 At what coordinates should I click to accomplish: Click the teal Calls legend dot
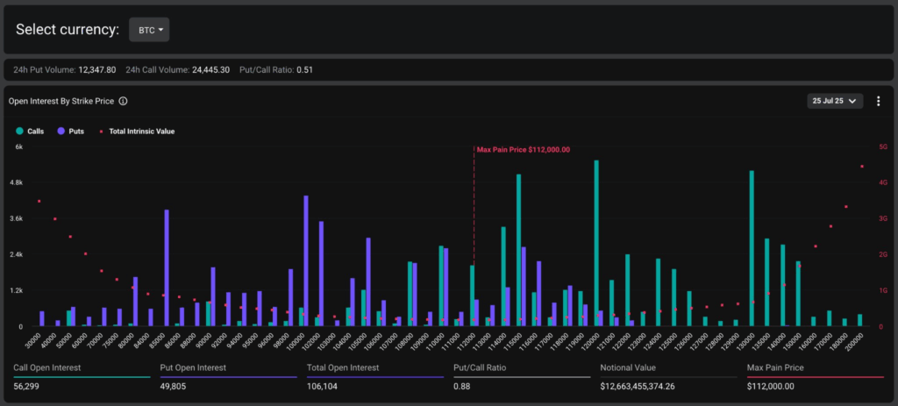(19, 132)
